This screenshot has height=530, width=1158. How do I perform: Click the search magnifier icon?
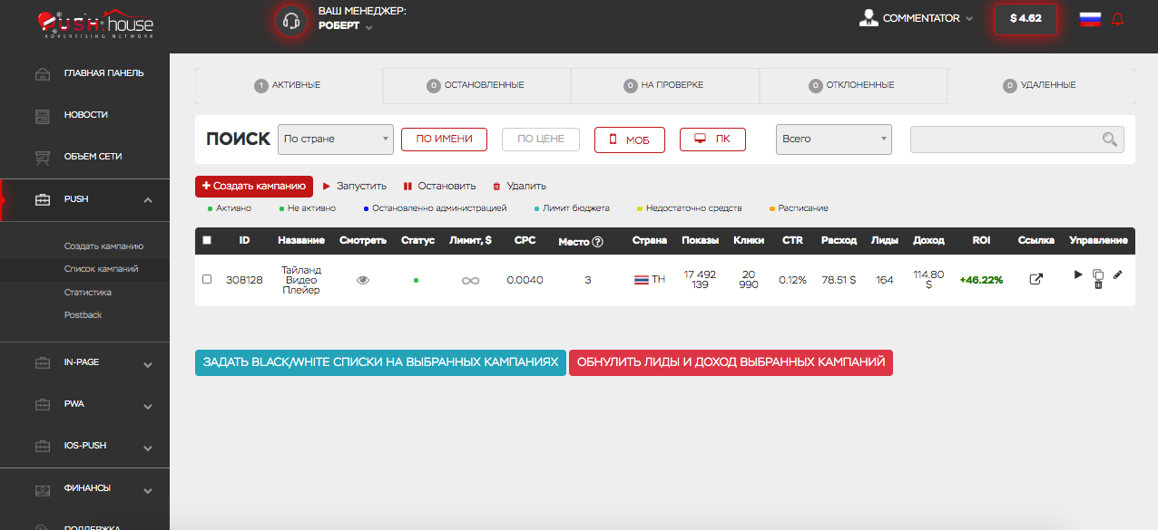click(1109, 140)
